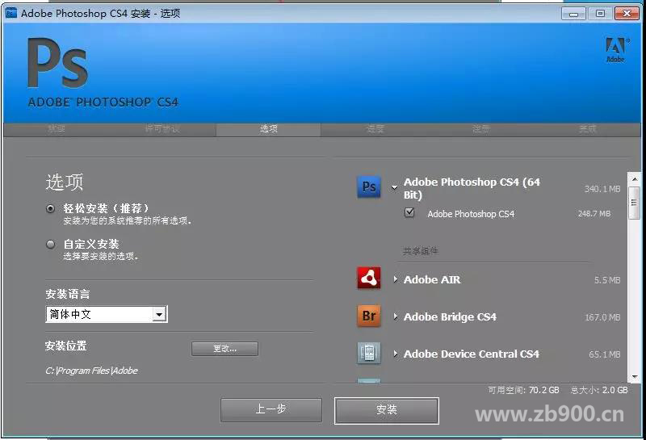
Task: Open the 安装语言 dropdown showing 简体中文
Action: click(106, 314)
